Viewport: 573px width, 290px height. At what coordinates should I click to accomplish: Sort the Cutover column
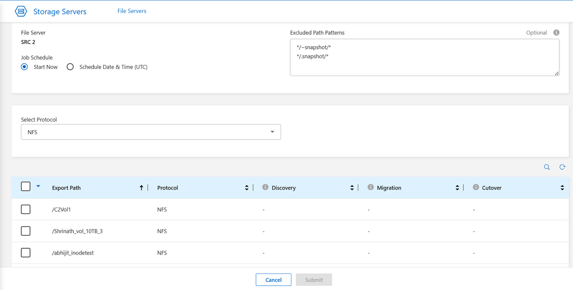562,188
